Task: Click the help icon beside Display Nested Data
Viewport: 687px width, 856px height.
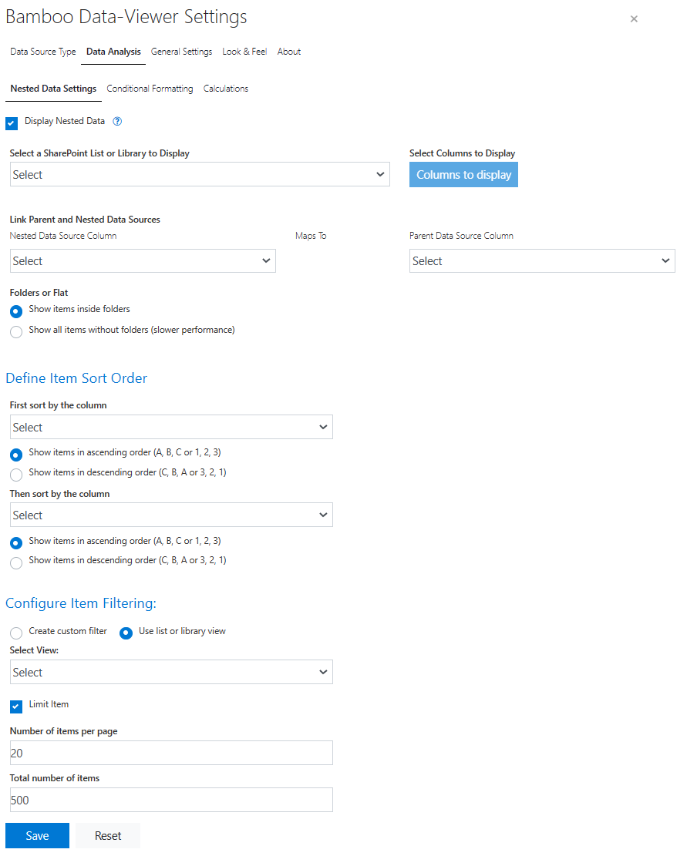Action: pyautogui.click(x=118, y=122)
